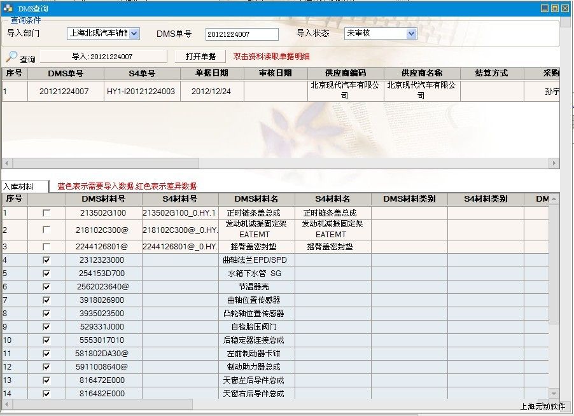Screen dimensions: 574x416
Task: Click the materials table's scroll-down arrow
Action: [554, 394]
